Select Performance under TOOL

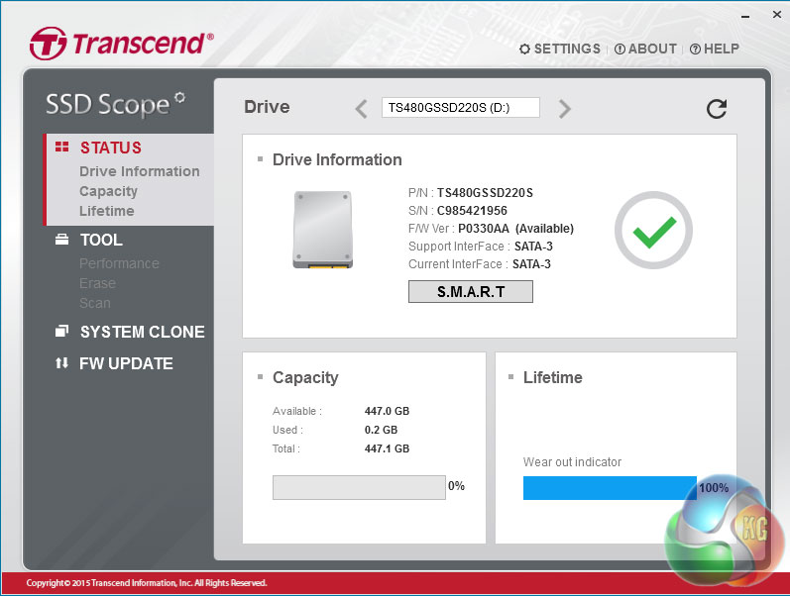click(x=119, y=263)
